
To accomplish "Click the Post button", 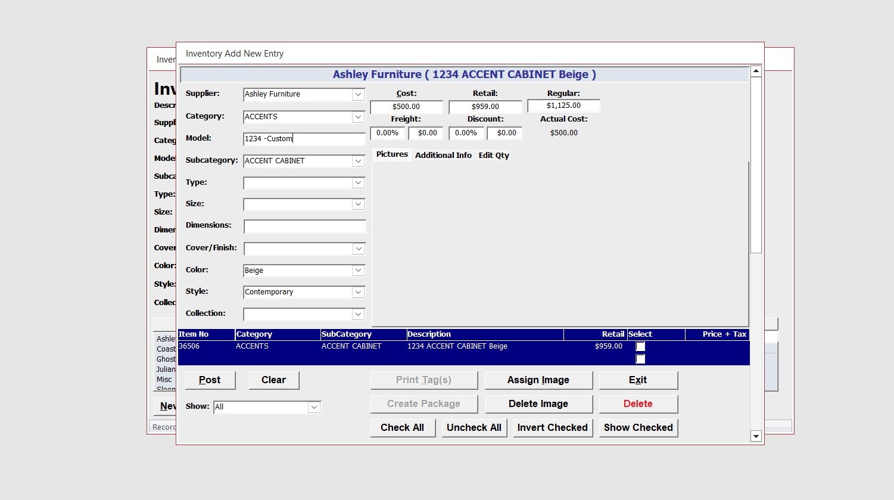I will pos(210,380).
